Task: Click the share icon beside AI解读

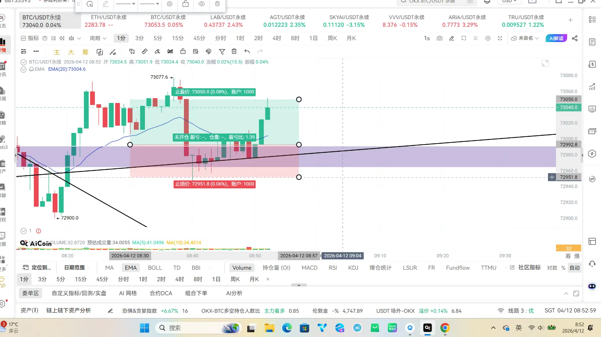Action: tap(574, 38)
